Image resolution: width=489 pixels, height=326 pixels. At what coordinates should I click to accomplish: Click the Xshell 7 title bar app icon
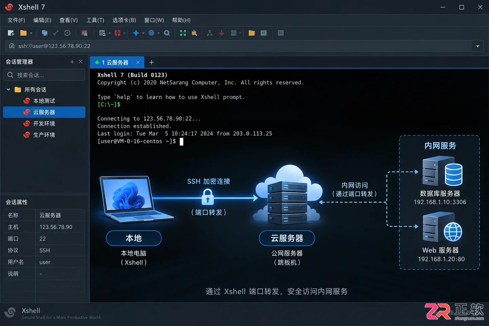(9, 7)
